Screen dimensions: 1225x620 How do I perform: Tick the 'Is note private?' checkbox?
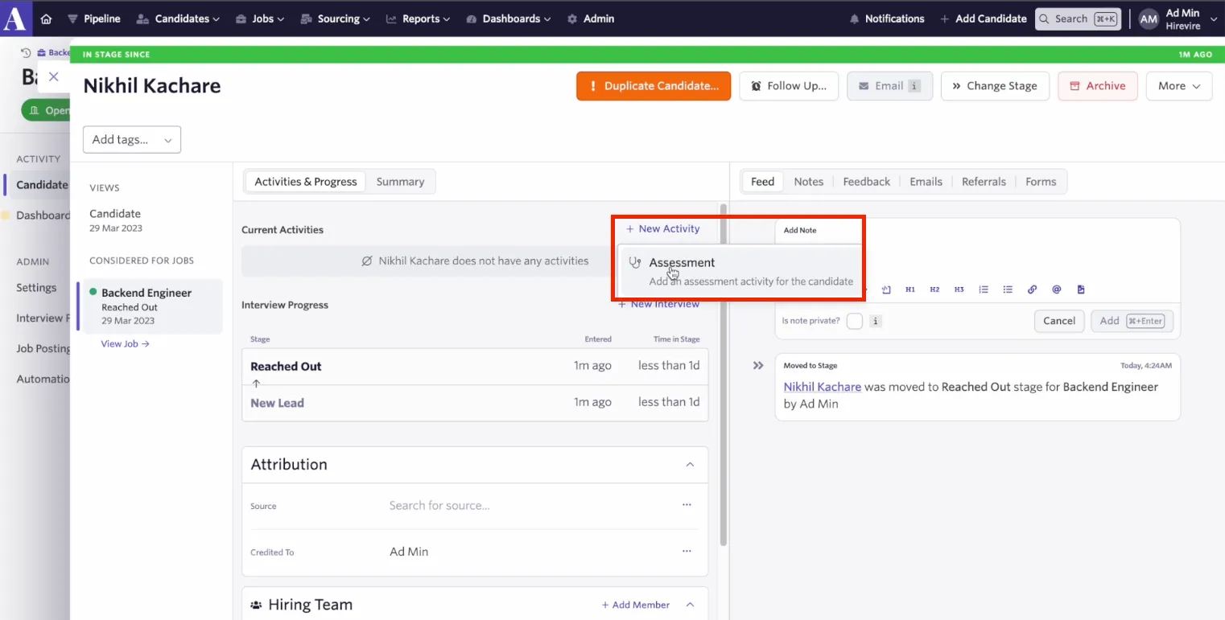coord(855,321)
